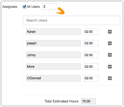
Task: Remove Karan using the minus icon
Action: pos(110,32)
